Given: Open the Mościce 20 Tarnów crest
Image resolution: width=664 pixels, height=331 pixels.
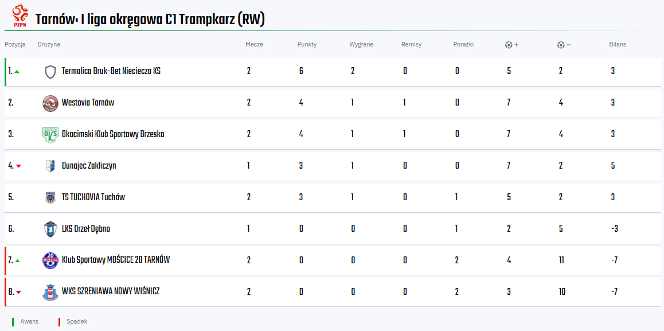Looking at the screenshot, I should 50,260.
